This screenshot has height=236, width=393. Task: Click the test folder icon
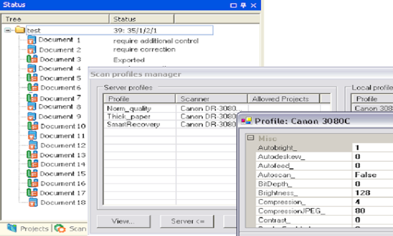(x=20, y=30)
